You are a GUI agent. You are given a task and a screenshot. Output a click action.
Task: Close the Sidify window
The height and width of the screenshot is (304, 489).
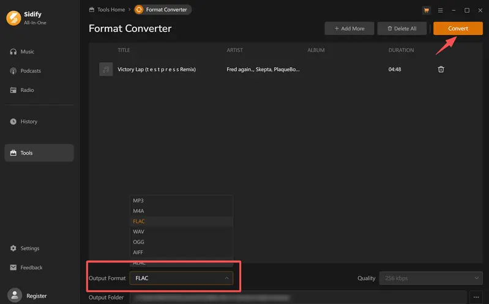[x=480, y=10]
